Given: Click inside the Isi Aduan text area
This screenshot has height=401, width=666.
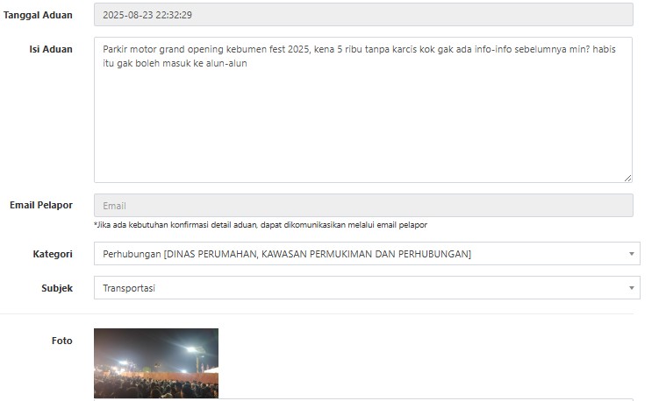Looking at the screenshot, I should pos(363,109).
